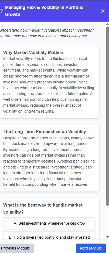Click the quiz question about handling market volatility

[43, 208]
